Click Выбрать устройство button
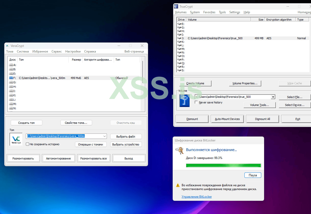Viewport: 311px width, 214px height. click(x=126, y=144)
